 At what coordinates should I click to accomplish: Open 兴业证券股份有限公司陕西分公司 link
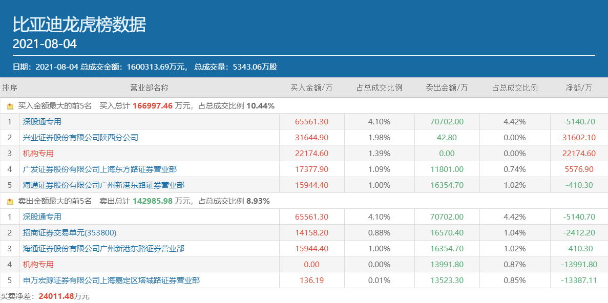[80, 138]
